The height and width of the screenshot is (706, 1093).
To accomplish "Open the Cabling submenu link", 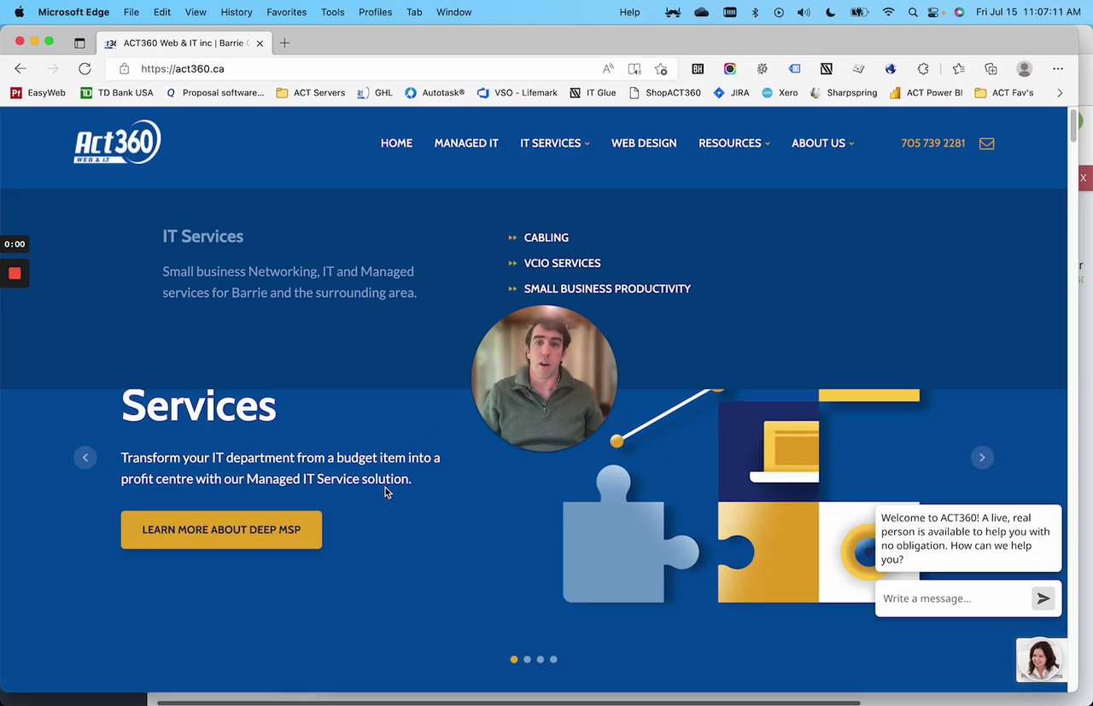I will pos(546,238).
